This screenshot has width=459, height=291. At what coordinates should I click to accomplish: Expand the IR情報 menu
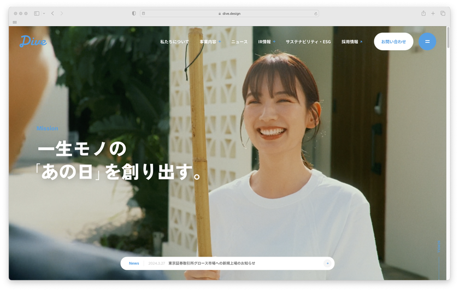(267, 42)
